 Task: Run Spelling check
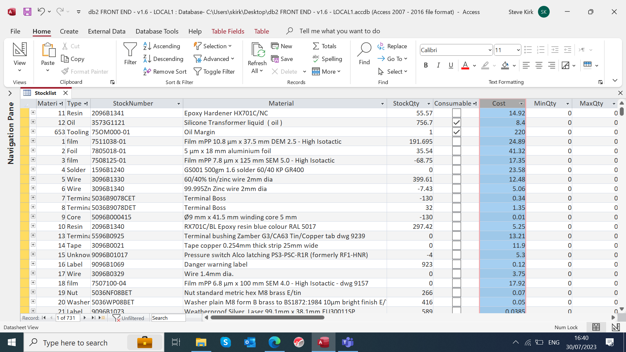[327, 59]
